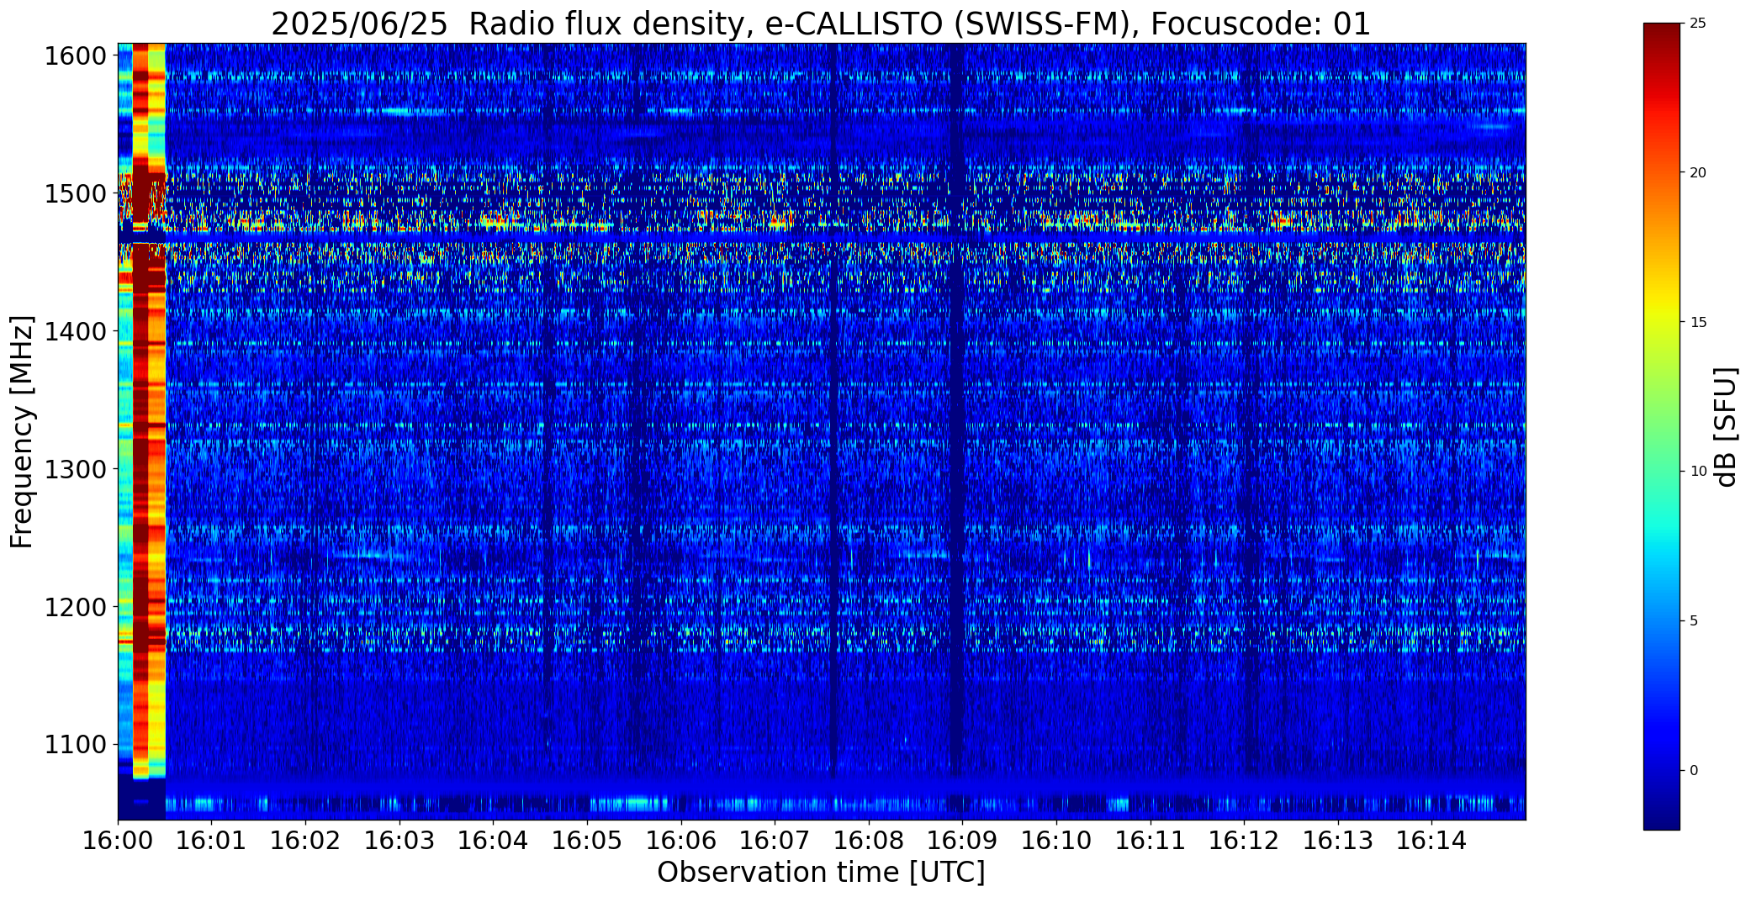Click the 16:01 time tick label
The width and height of the screenshot is (1751, 897).
tap(212, 841)
